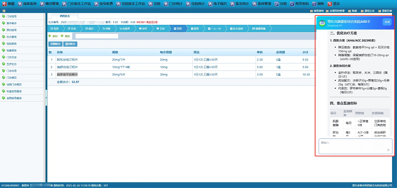
Task: Click the 用法 column header
Action: pyautogui.click(x=196, y=53)
